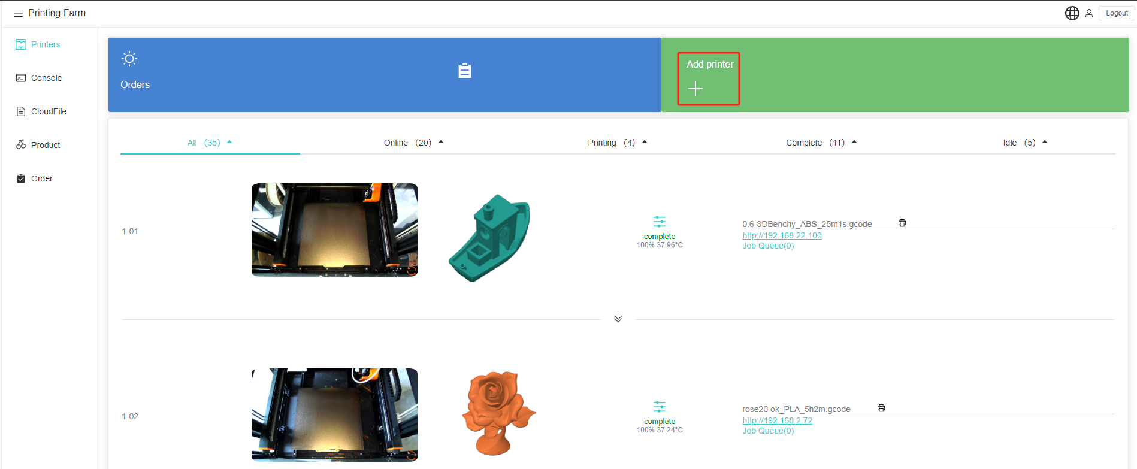The image size is (1137, 469).
Task: Click the Printers monitor icon in the sidebar
Action: pyautogui.click(x=21, y=44)
